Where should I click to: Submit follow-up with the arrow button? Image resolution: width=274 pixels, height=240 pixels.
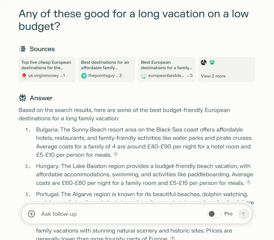[244, 214]
